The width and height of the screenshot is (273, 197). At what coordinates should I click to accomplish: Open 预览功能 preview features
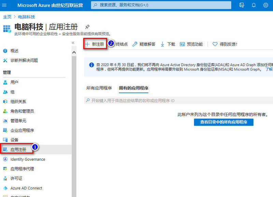point(191,44)
